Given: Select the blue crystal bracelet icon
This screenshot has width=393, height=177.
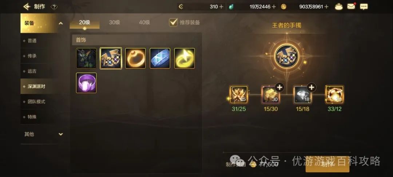Looking at the screenshot, I should coord(160,58).
